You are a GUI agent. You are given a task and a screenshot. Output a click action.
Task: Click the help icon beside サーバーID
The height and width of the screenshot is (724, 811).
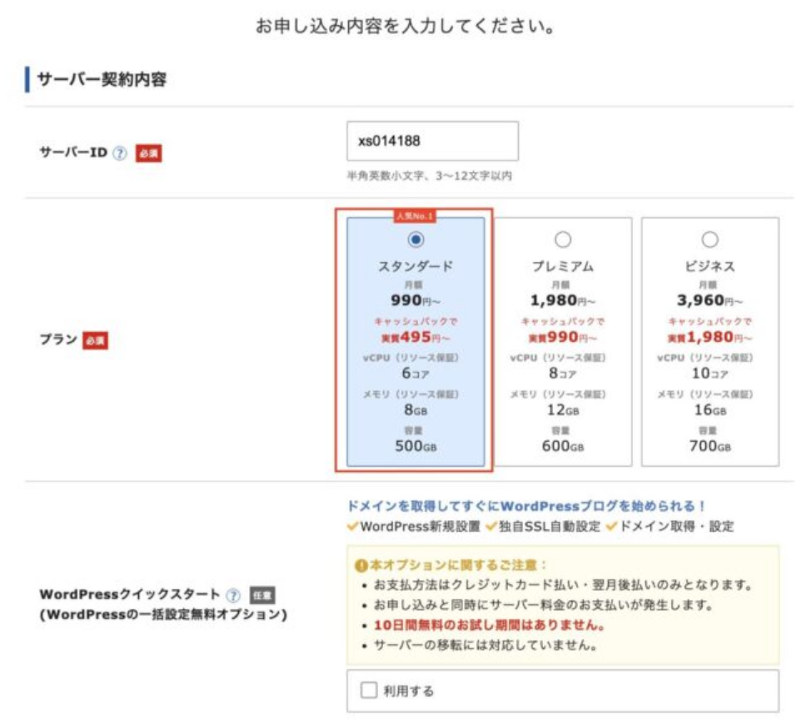click(120, 154)
